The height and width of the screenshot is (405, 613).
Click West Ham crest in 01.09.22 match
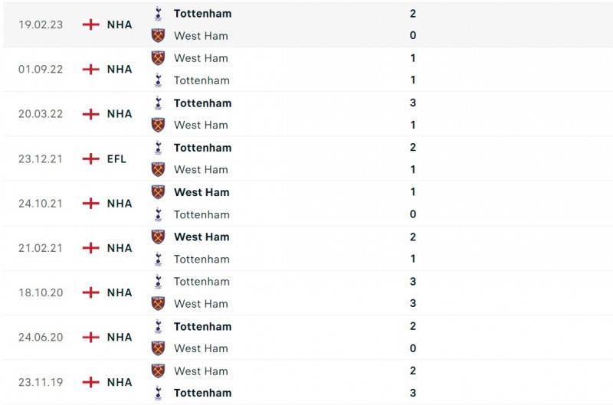click(158, 58)
